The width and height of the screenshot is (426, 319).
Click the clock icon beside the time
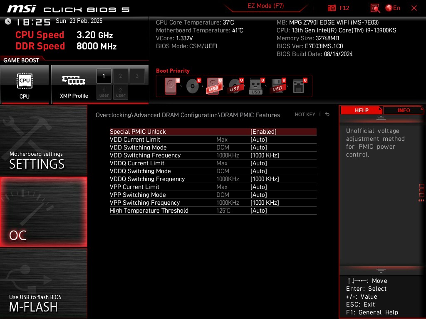click(8, 21)
